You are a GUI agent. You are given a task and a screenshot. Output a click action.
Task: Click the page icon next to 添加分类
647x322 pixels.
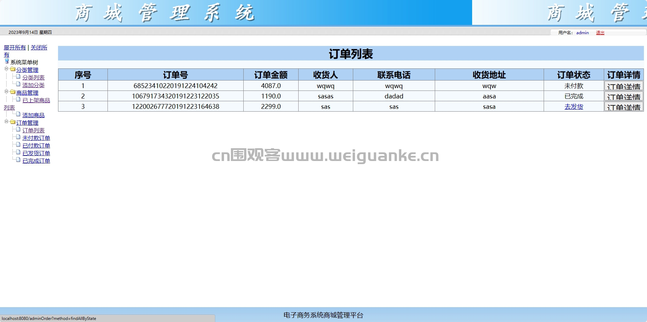coord(18,84)
